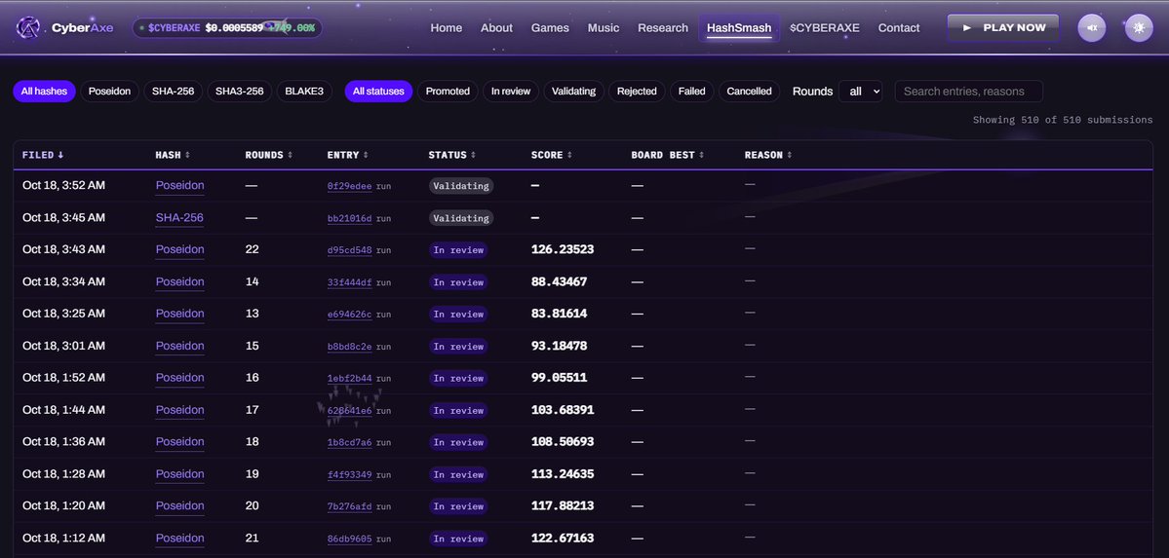Image resolution: width=1169 pixels, height=558 pixels.
Task: Click In review badge for d95cd548
Action: tap(458, 250)
